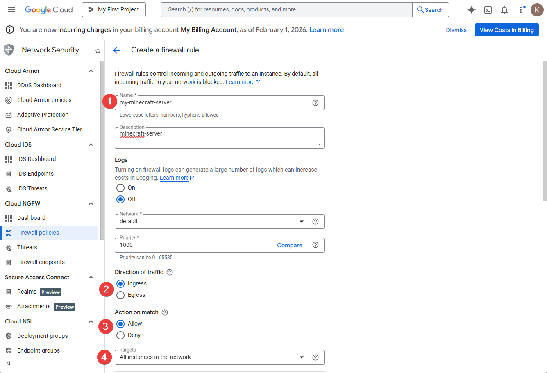Image resolution: width=547 pixels, height=373 pixels.
Task: Click the Network Security shield icon
Action: (x=9, y=50)
